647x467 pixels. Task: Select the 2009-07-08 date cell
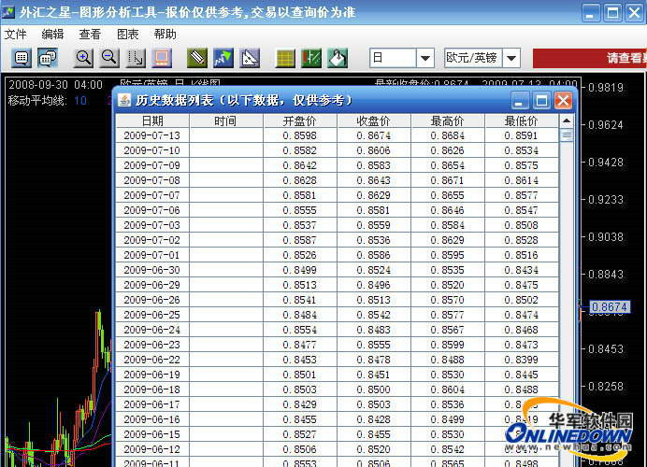coord(152,180)
